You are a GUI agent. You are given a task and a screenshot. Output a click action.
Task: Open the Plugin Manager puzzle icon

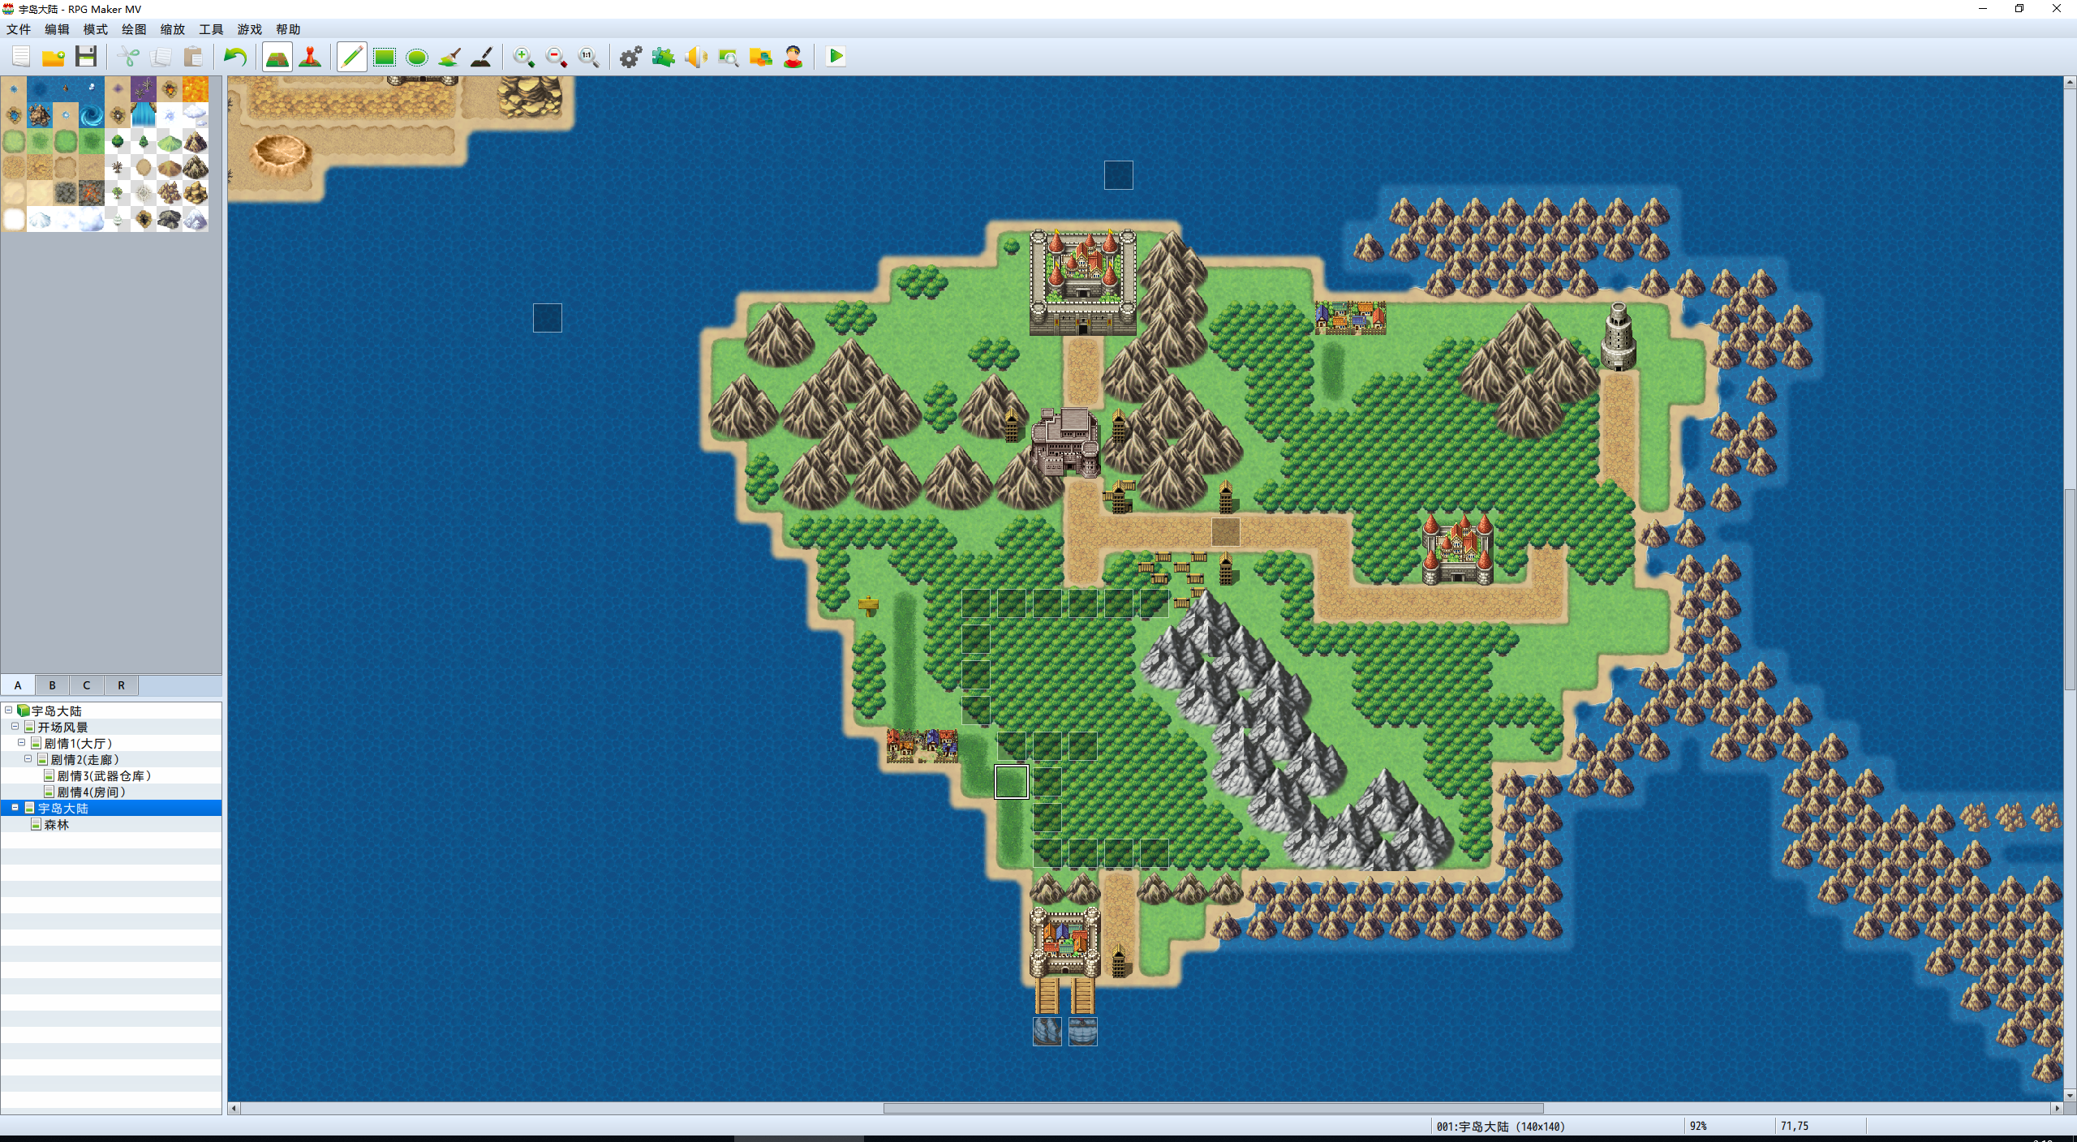tap(664, 57)
